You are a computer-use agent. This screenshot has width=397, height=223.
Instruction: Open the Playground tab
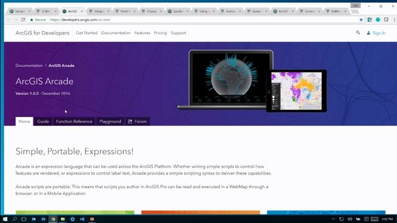pos(110,121)
